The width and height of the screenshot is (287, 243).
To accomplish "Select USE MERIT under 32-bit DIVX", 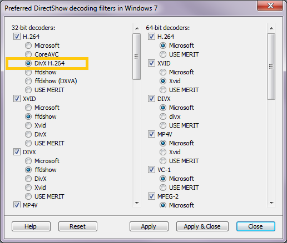I will click(x=28, y=196).
